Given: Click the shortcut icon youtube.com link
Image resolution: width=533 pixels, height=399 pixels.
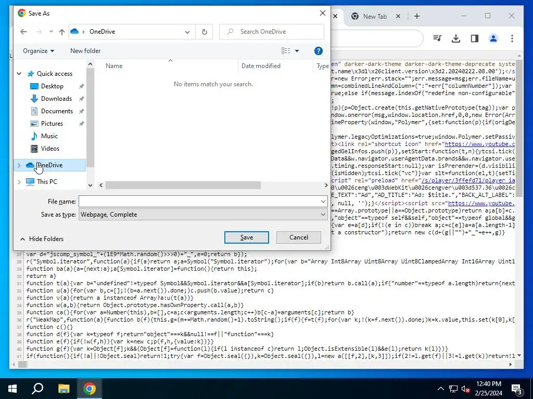Looking at the screenshot, I should 479,144.
